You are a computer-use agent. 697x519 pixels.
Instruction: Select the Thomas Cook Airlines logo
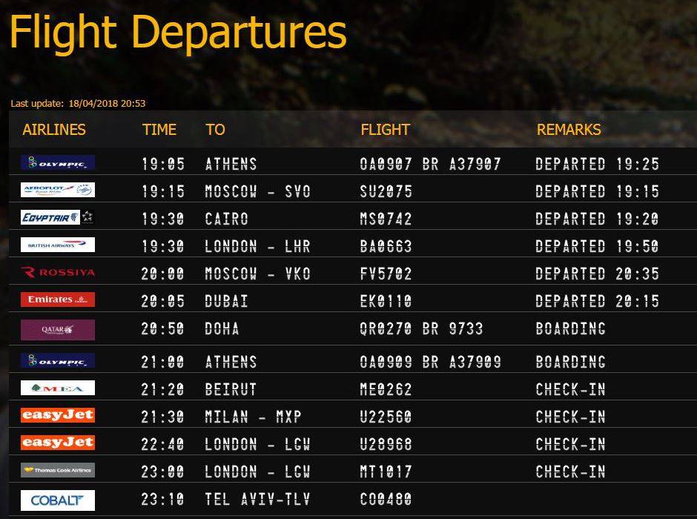(58, 470)
